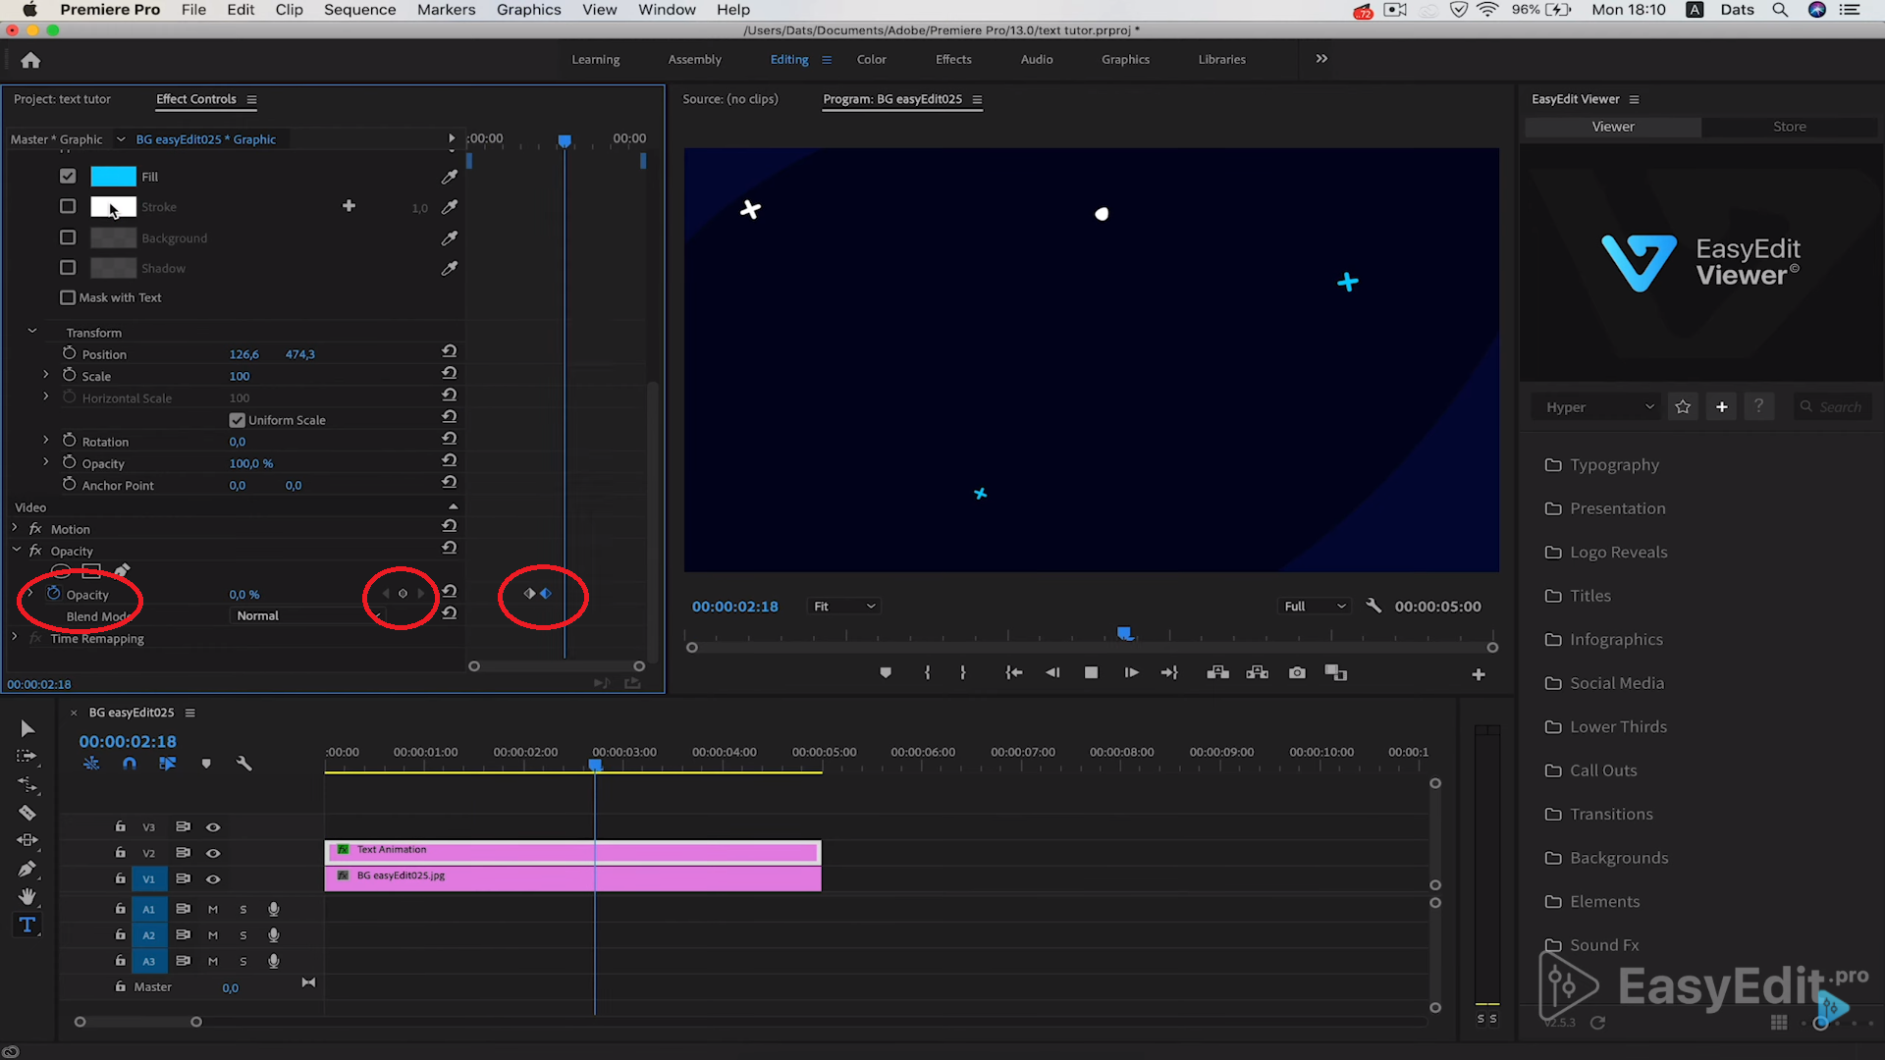Click the plus button in EasyEdit Viewer

(1721, 406)
